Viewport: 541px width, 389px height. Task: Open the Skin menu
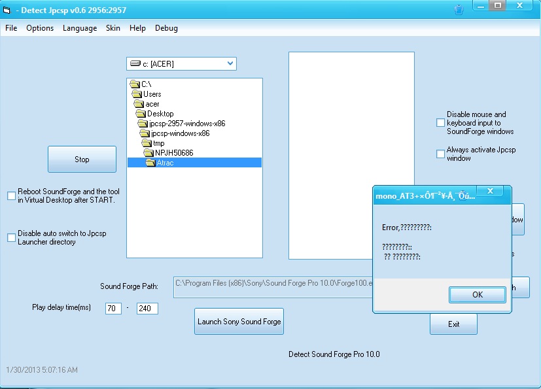click(x=113, y=28)
